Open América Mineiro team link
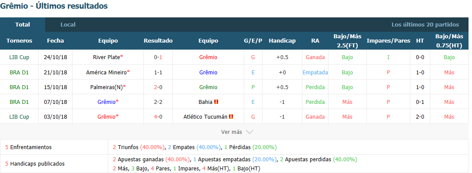Screen dimensions: 472x173 (x=106, y=72)
